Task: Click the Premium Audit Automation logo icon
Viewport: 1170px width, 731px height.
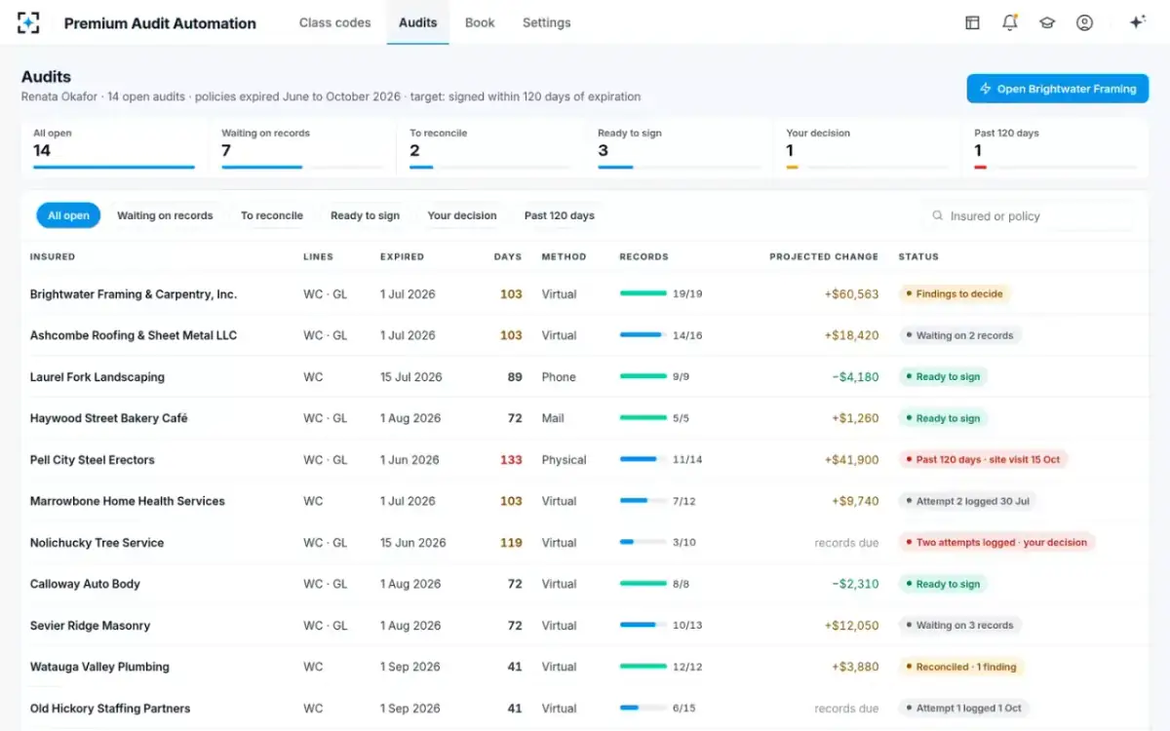Action: (x=28, y=22)
